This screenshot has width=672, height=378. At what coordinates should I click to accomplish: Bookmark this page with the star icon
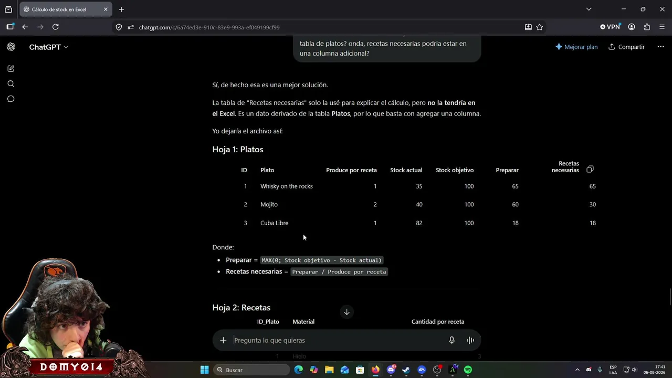540,27
